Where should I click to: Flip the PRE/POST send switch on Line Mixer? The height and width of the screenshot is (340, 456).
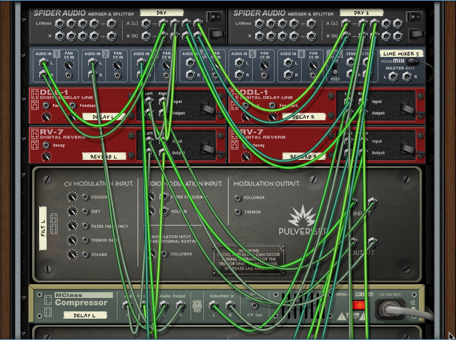click(x=335, y=69)
